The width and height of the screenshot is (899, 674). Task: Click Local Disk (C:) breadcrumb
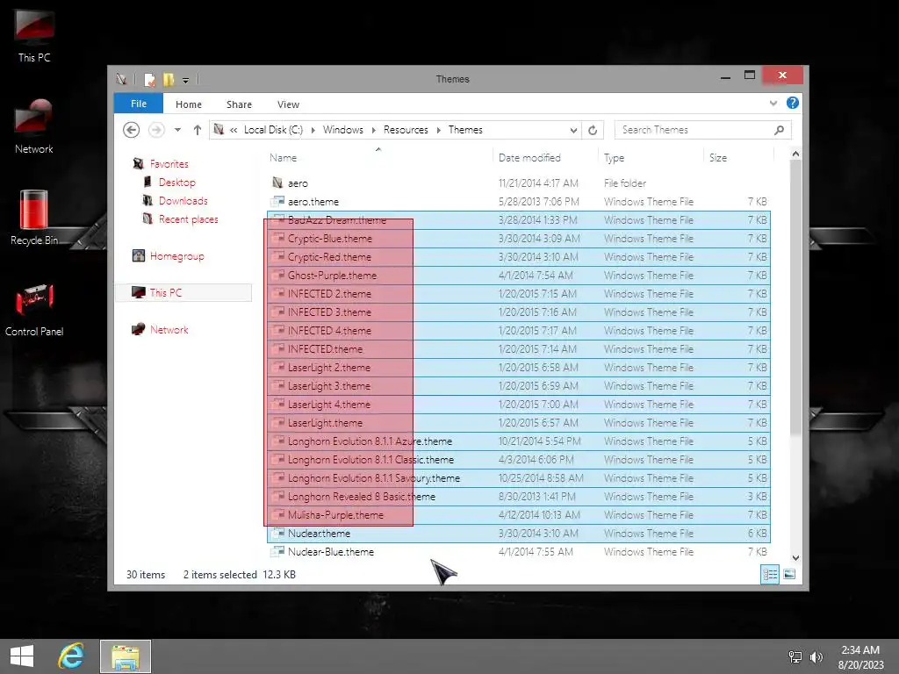click(273, 130)
